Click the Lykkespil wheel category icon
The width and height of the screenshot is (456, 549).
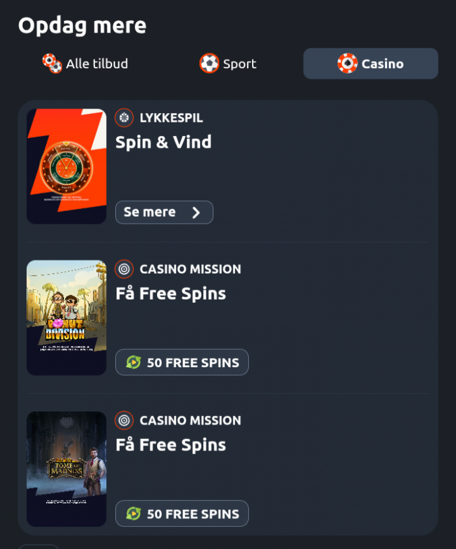(124, 118)
